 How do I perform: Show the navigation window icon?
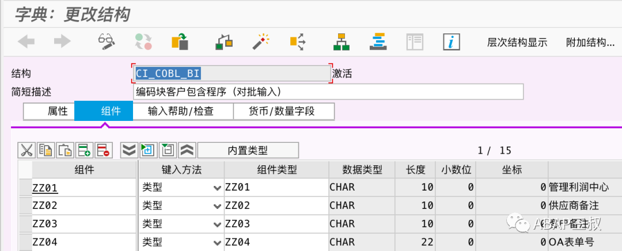[x=378, y=41]
